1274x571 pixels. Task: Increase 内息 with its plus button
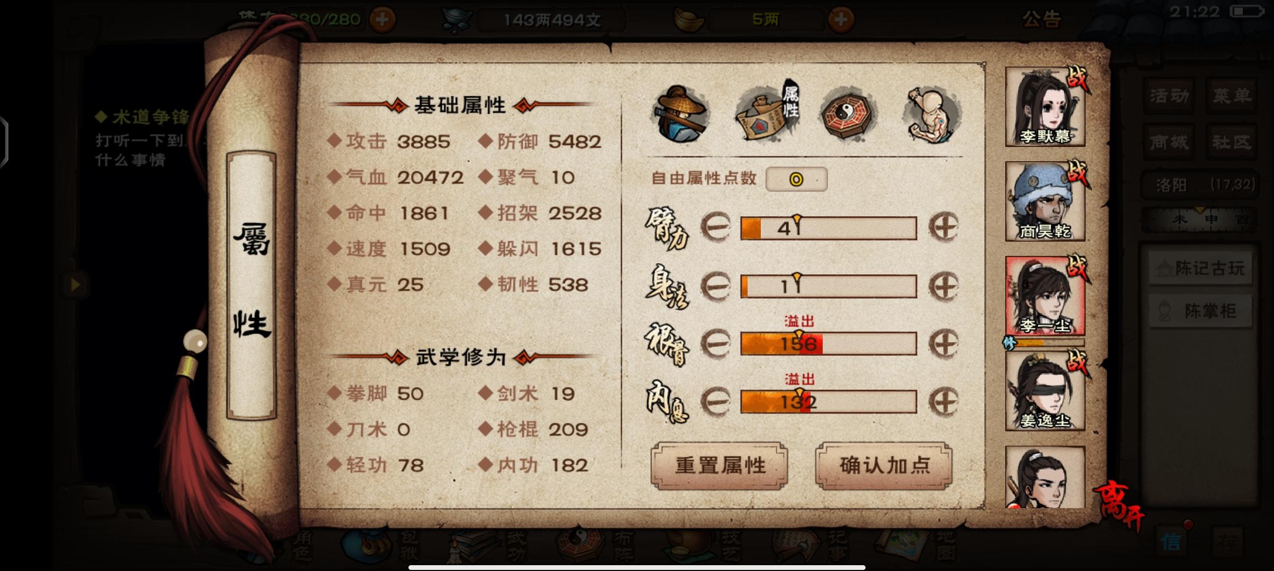[944, 402]
